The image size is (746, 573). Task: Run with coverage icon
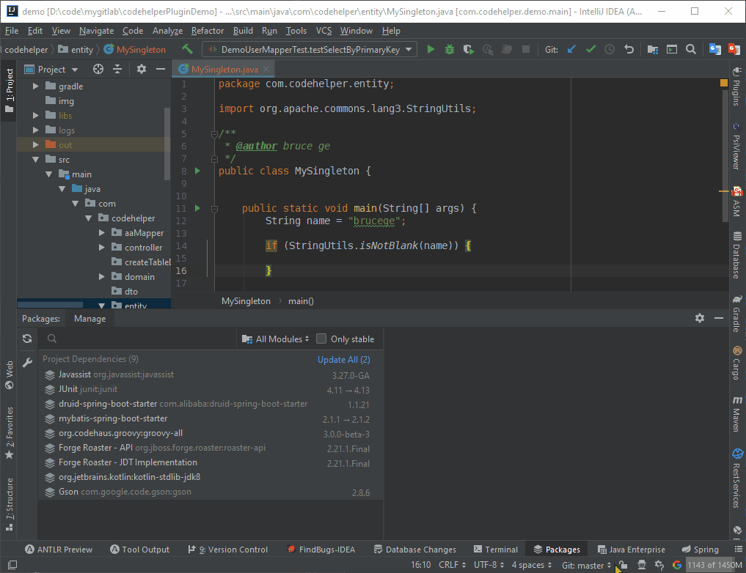point(468,49)
